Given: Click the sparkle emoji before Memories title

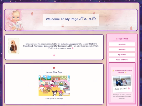Looking at the screenshot, I should (113, 71).
